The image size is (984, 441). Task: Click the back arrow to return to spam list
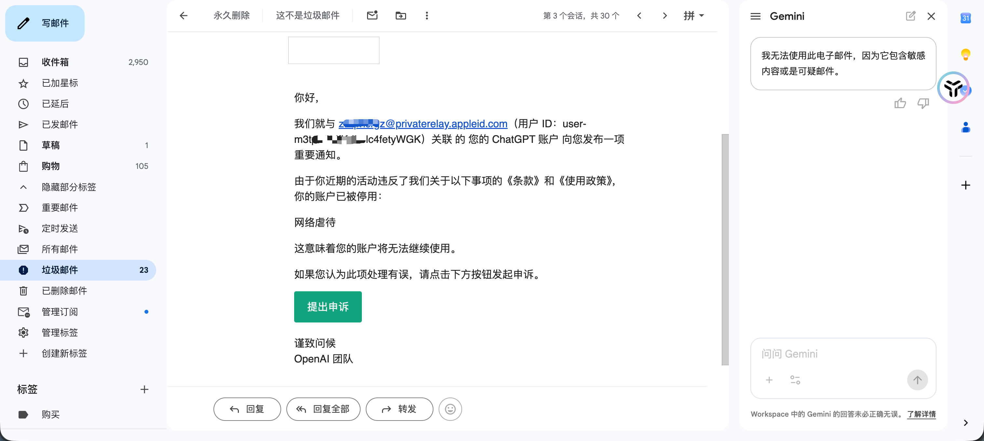(x=184, y=16)
